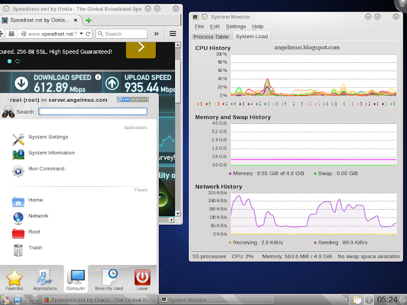The width and height of the screenshot is (407, 305).
Task: Click the binoculars search icon
Action: point(8,112)
